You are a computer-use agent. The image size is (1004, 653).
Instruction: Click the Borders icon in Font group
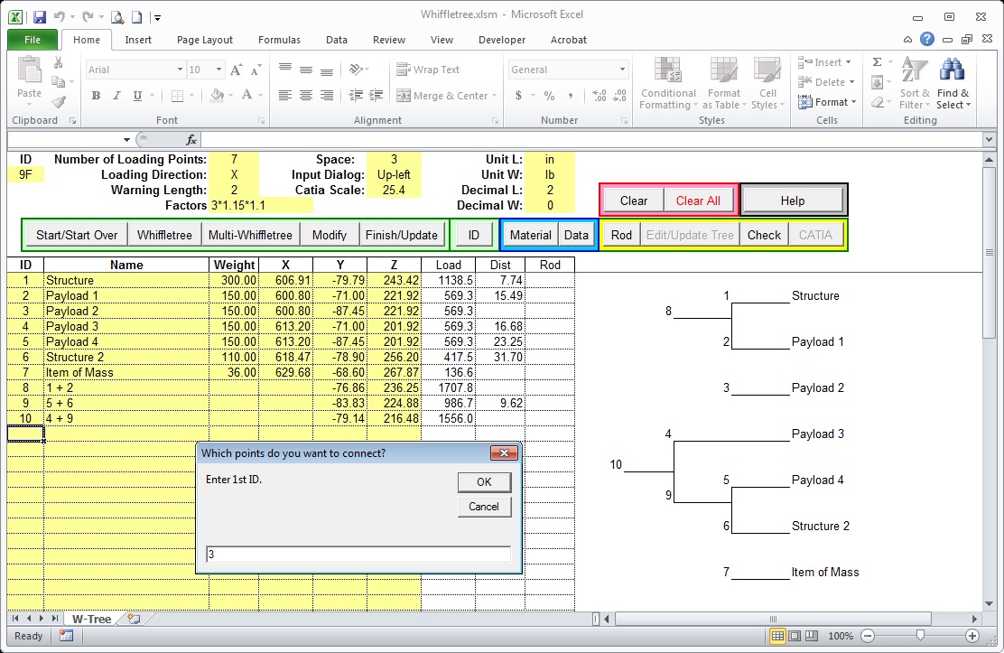[x=177, y=96]
